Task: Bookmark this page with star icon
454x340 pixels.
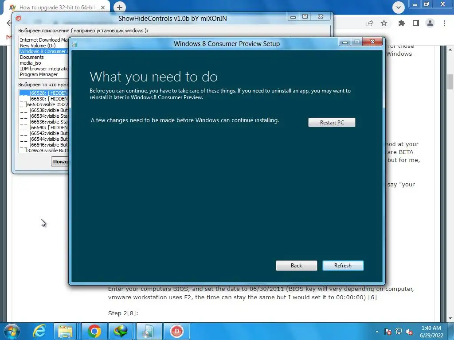Action: [384, 23]
